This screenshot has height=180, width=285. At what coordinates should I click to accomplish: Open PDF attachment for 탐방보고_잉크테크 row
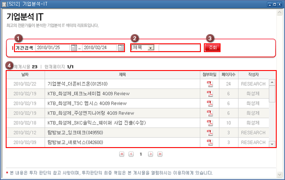tap(209, 133)
